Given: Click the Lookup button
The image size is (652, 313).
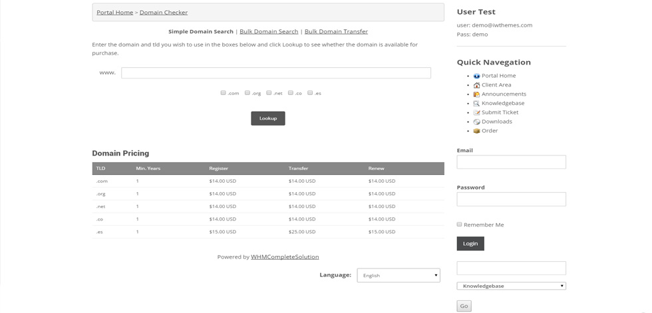Looking at the screenshot, I should tap(267, 118).
